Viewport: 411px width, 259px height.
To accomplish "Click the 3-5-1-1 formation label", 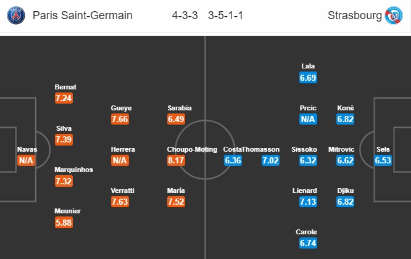I will [x=226, y=15].
